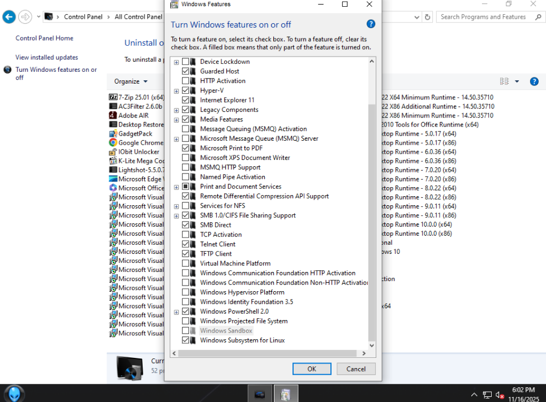The height and width of the screenshot is (402, 546).
Task: Click the Windows Features title bar icon
Action: (x=174, y=4)
